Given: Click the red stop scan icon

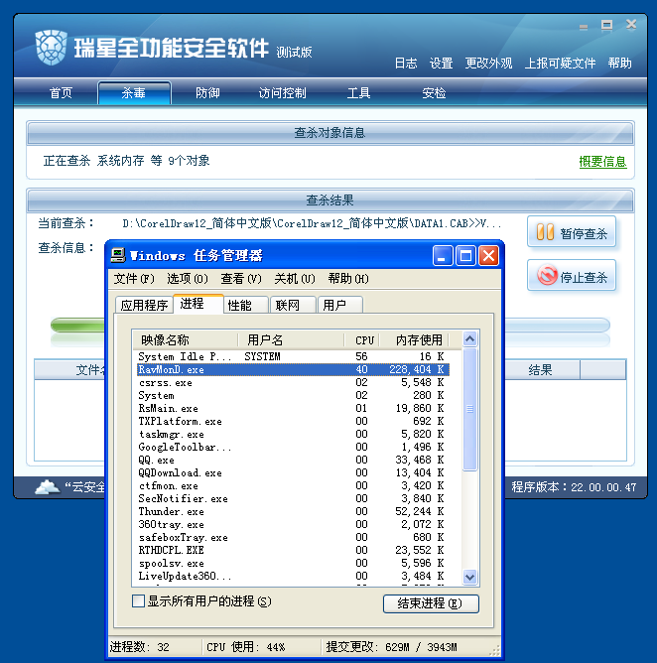Looking at the screenshot, I should tap(547, 275).
